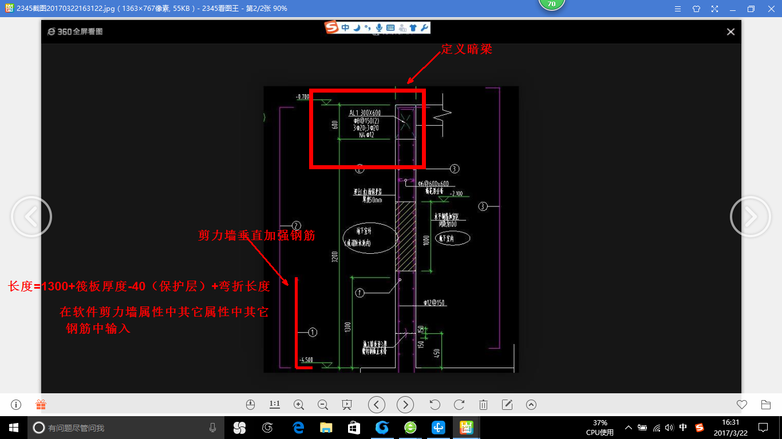Zoom out with magnifier minus

322,405
